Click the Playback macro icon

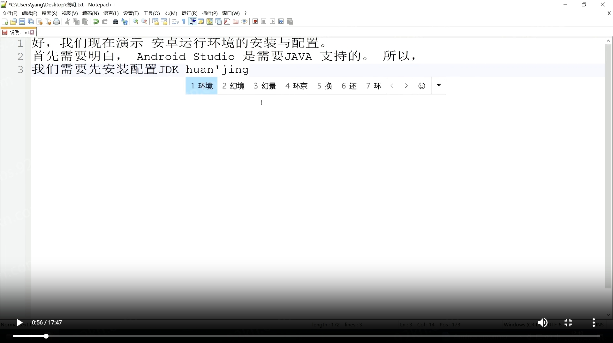tap(272, 21)
